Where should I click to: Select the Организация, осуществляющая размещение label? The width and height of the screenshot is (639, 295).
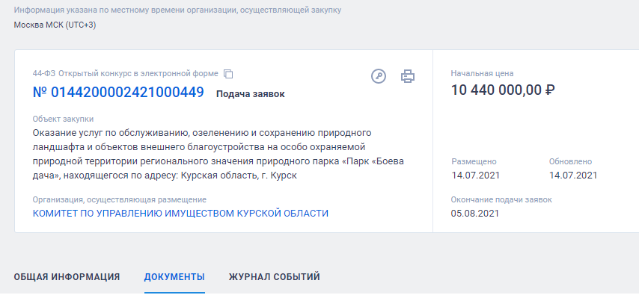tap(120, 200)
